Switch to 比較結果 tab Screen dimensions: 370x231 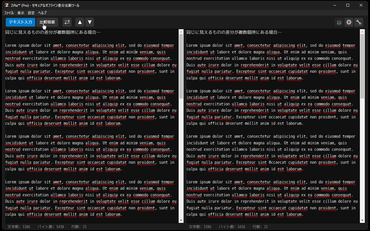[47, 22]
